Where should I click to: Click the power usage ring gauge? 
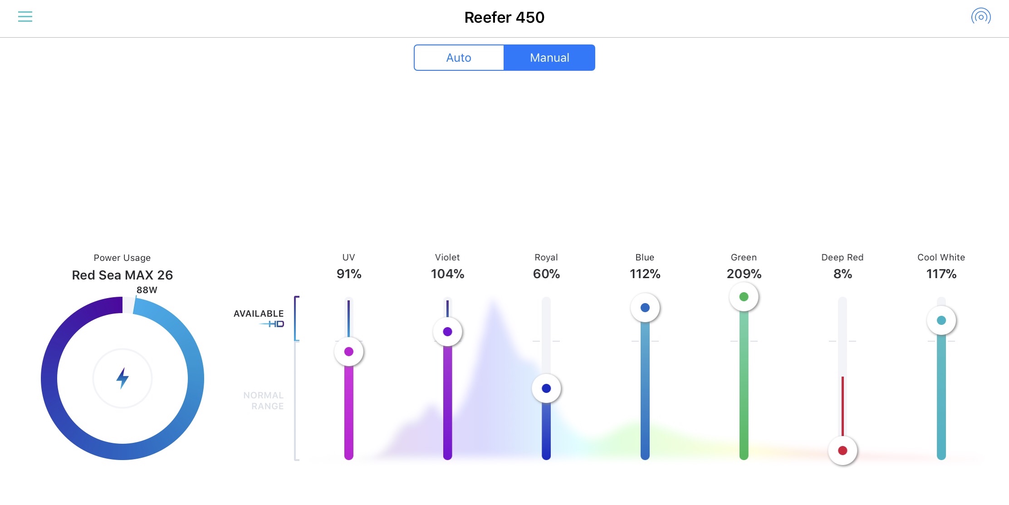49,378
